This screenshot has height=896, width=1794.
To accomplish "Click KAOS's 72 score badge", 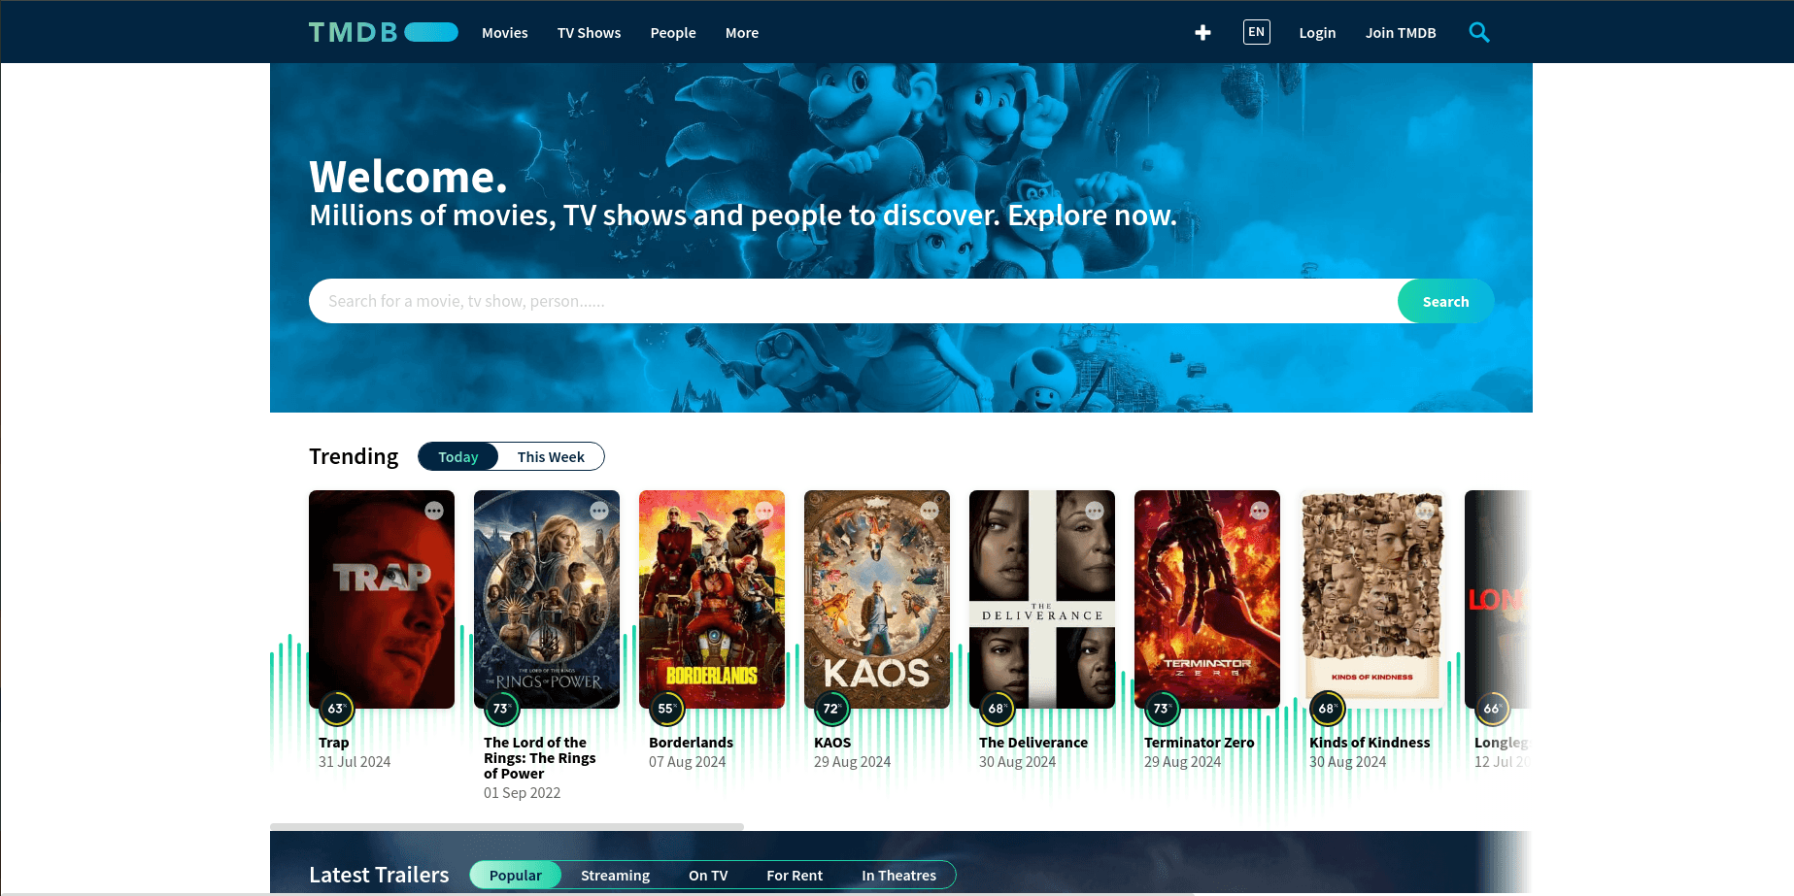I will [831, 709].
